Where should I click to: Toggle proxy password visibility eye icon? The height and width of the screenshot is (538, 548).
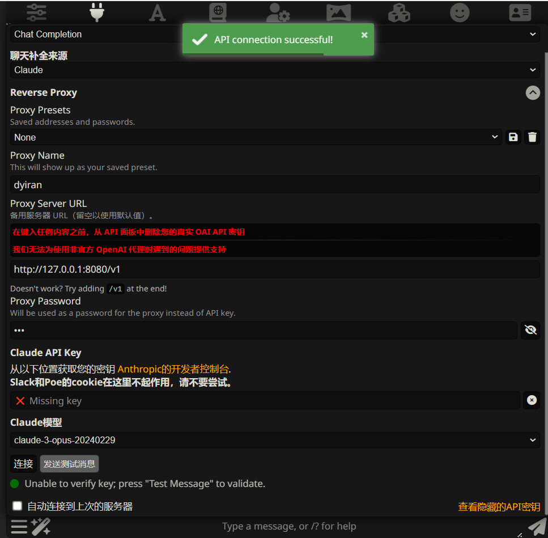tap(530, 330)
